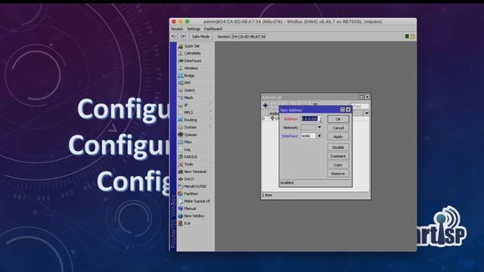
Task: Expand the Network field arrow
Action: (x=319, y=128)
